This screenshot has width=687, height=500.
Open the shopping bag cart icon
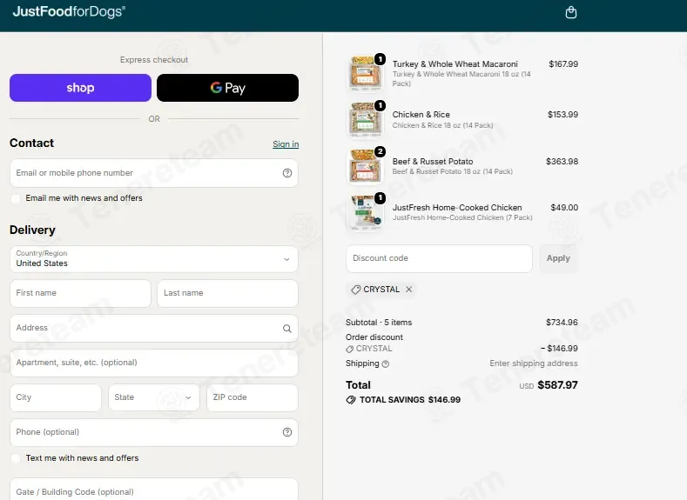pos(571,12)
